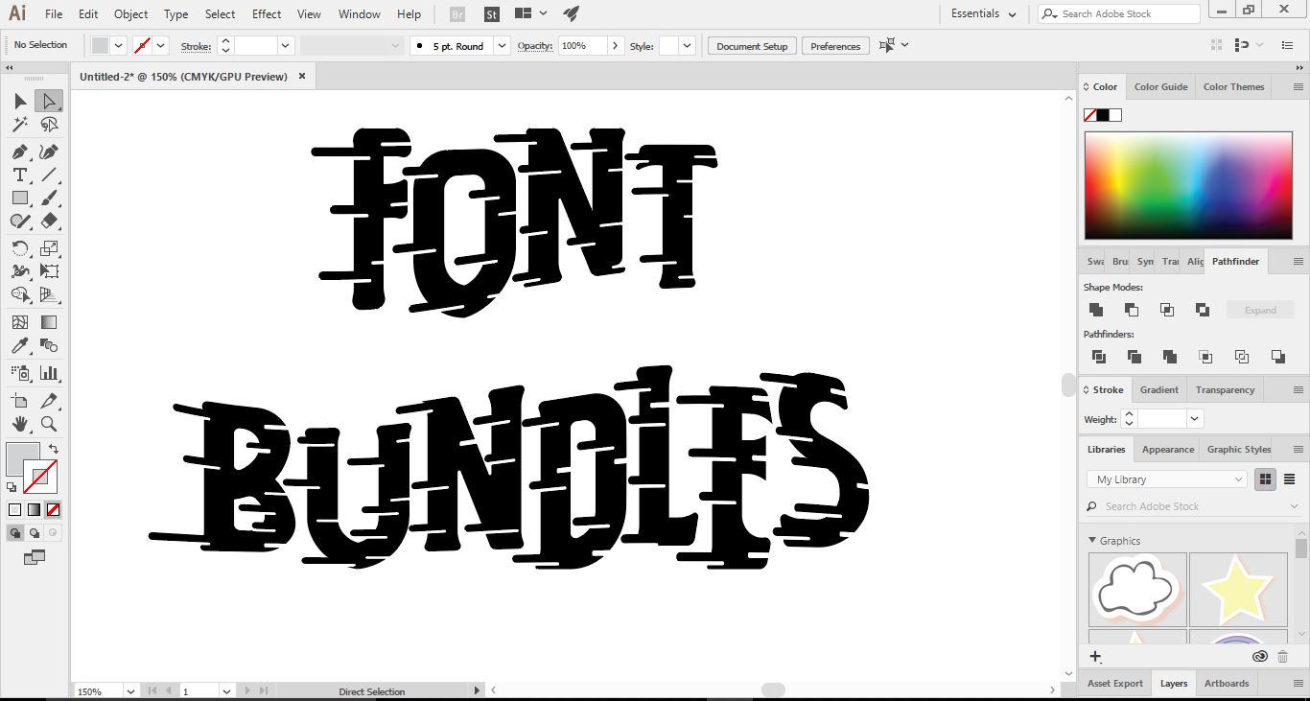The width and height of the screenshot is (1310, 701).
Task: Switch Libraries panel to list view
Action: 1289,479
